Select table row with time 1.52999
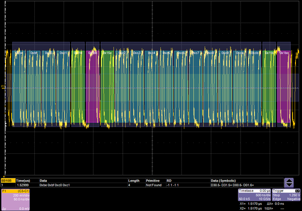 [142, 185]
